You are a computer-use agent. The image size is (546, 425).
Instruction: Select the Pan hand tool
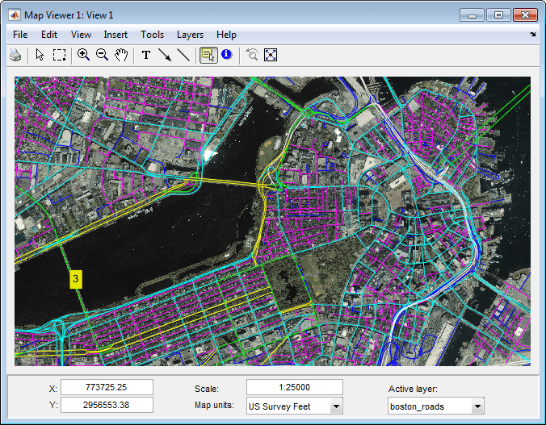point(122,55)
